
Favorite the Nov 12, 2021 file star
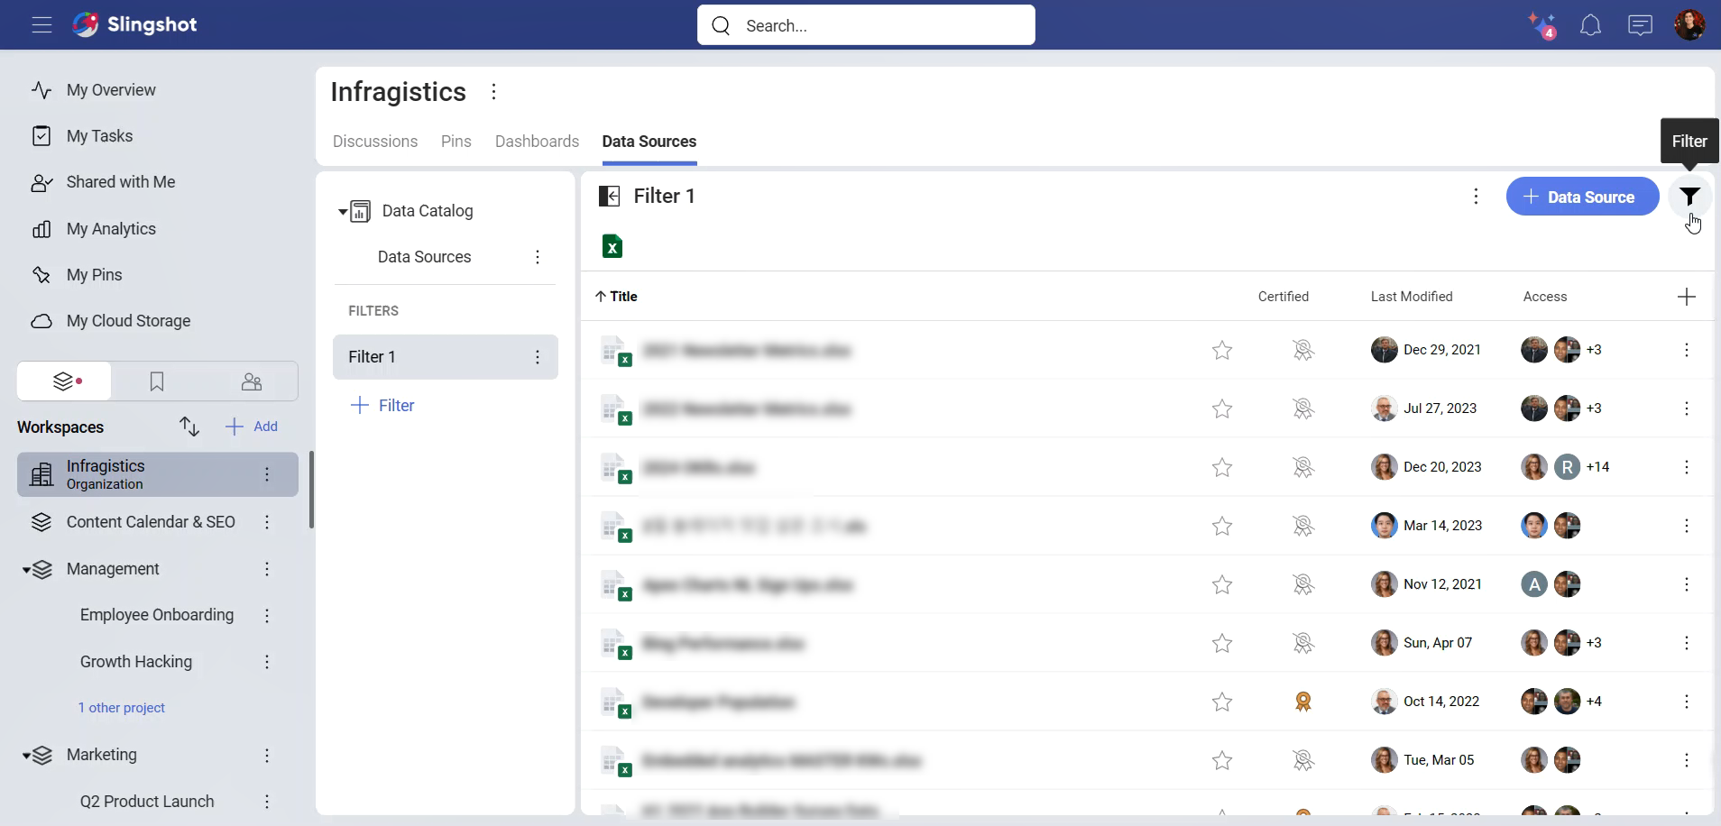pyautogui.click(x=1222, y=584)
